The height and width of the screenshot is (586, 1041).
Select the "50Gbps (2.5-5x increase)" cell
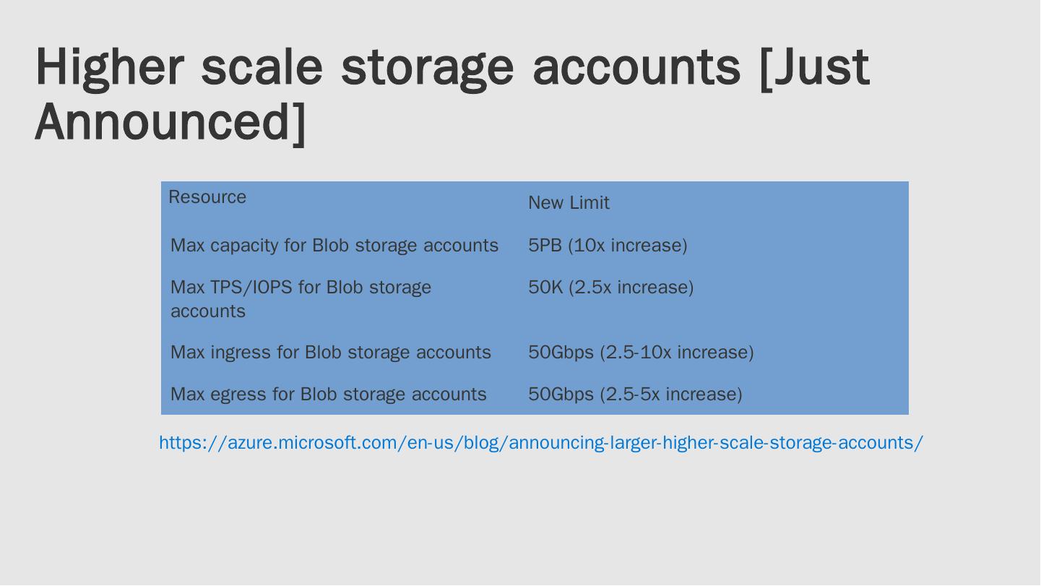click(635, 395)
